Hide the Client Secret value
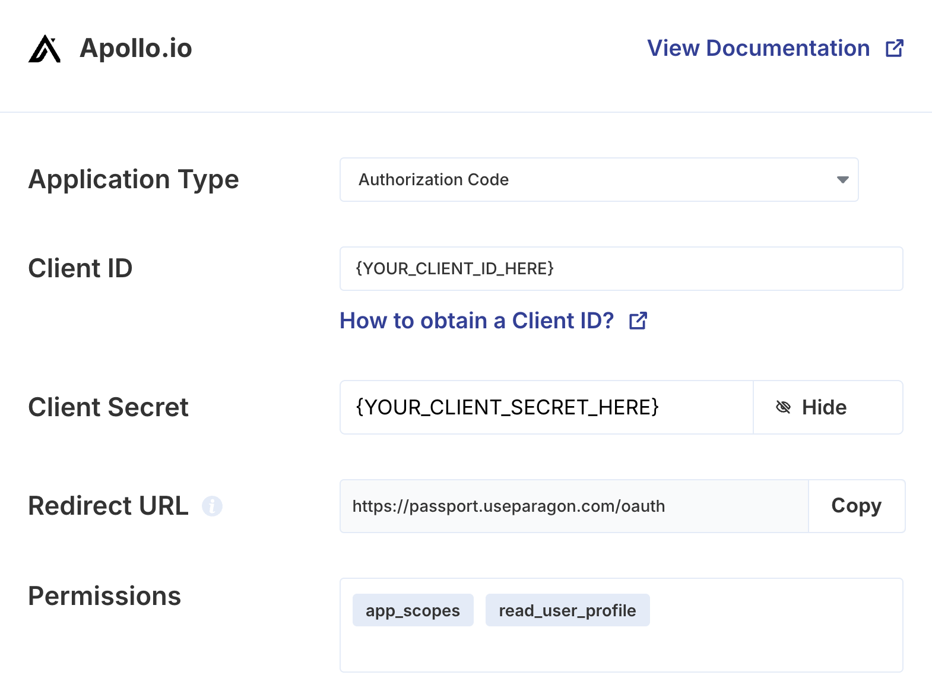Image resolution: width=932 pixels, height=697 pixels. (828, 407)
